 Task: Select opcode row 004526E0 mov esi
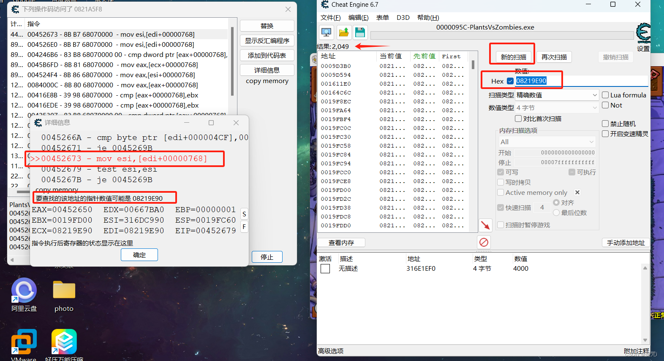point(119,44)
